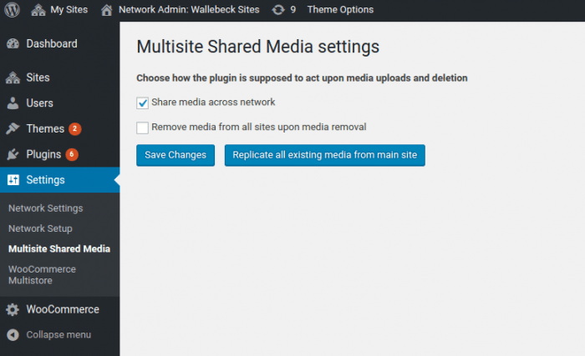
Task: Select the Users person icon
Action: tap(13, 103)
